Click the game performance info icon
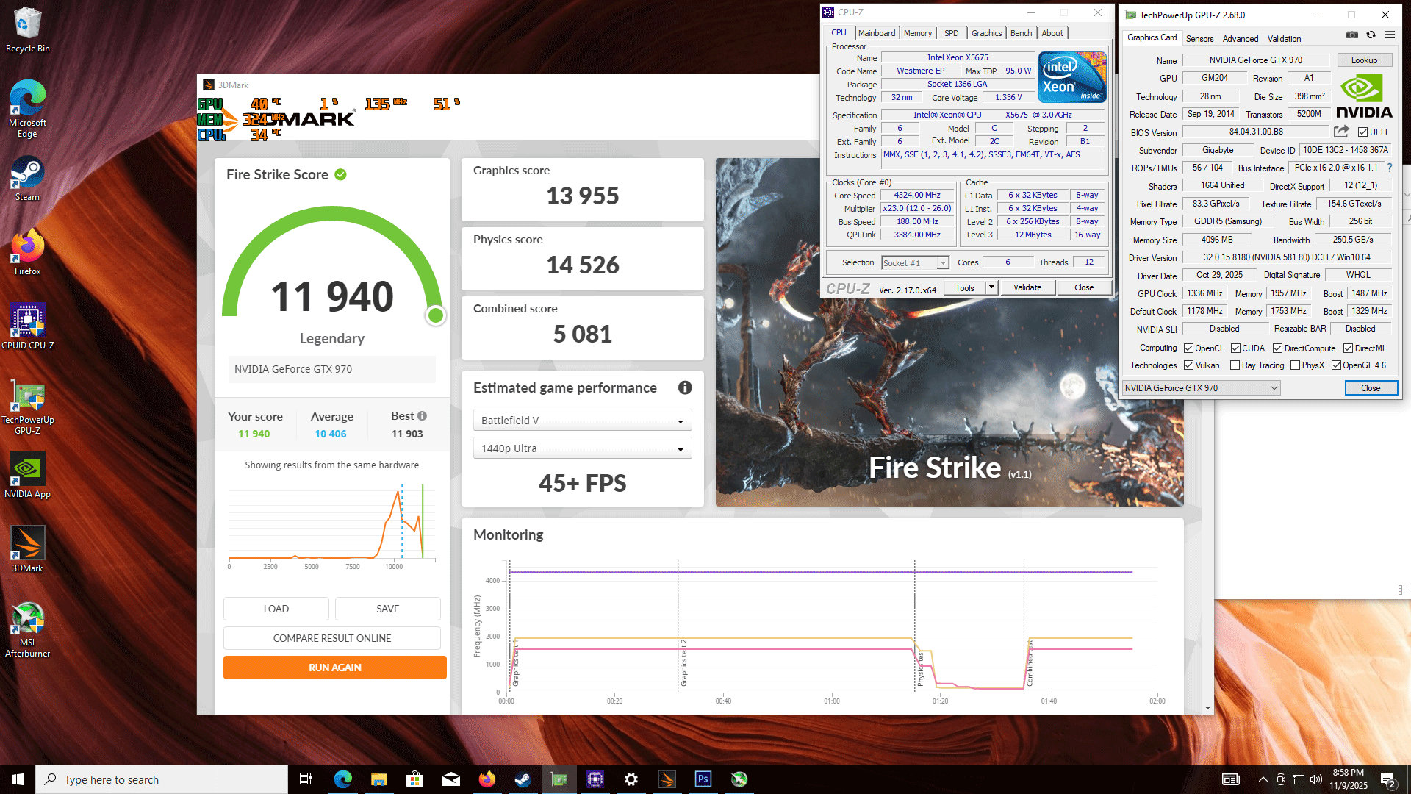Image resolution: width=1411 pixels, height=794 pixels. (x=684, y=387)
